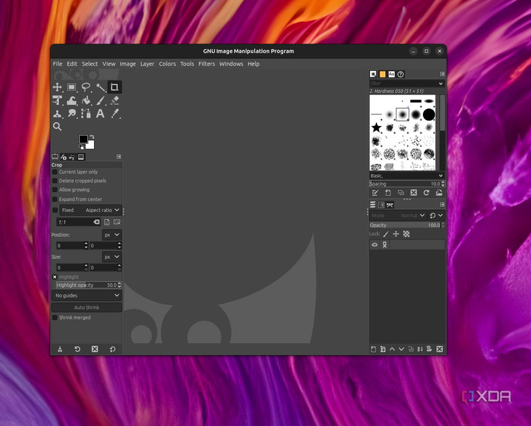Select the Clone stamp tool

coord(57,114)
